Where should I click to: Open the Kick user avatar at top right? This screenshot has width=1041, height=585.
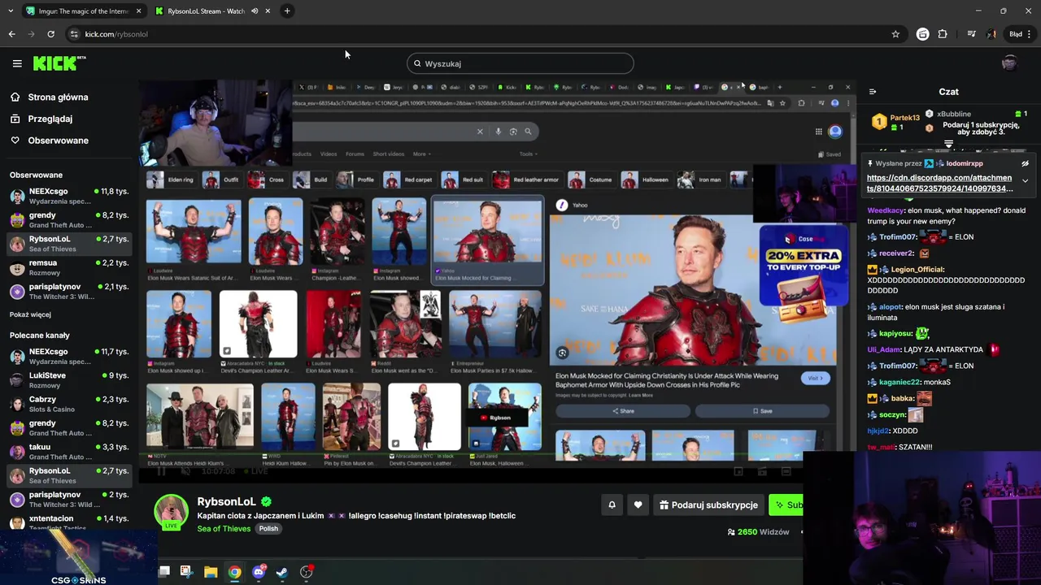click(x=1009, y=63)
